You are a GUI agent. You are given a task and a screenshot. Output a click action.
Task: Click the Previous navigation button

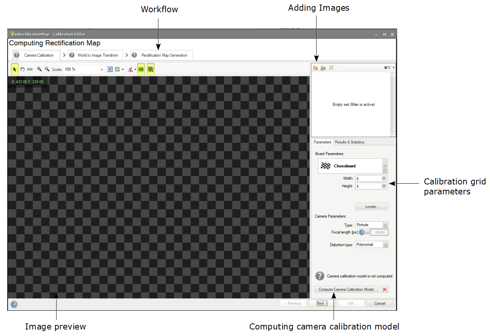(x=293, y=303)
